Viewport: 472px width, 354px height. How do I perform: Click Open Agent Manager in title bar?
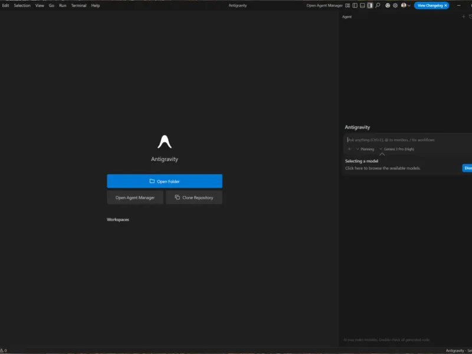(324, 5)
